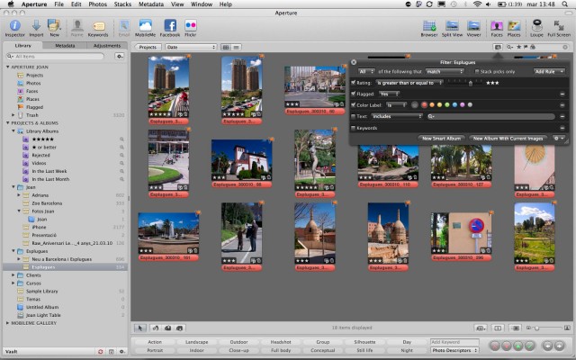Click the MobileMe cloud icon
The height and width of the screenshot is (360, 576).
tap(146, 26)
